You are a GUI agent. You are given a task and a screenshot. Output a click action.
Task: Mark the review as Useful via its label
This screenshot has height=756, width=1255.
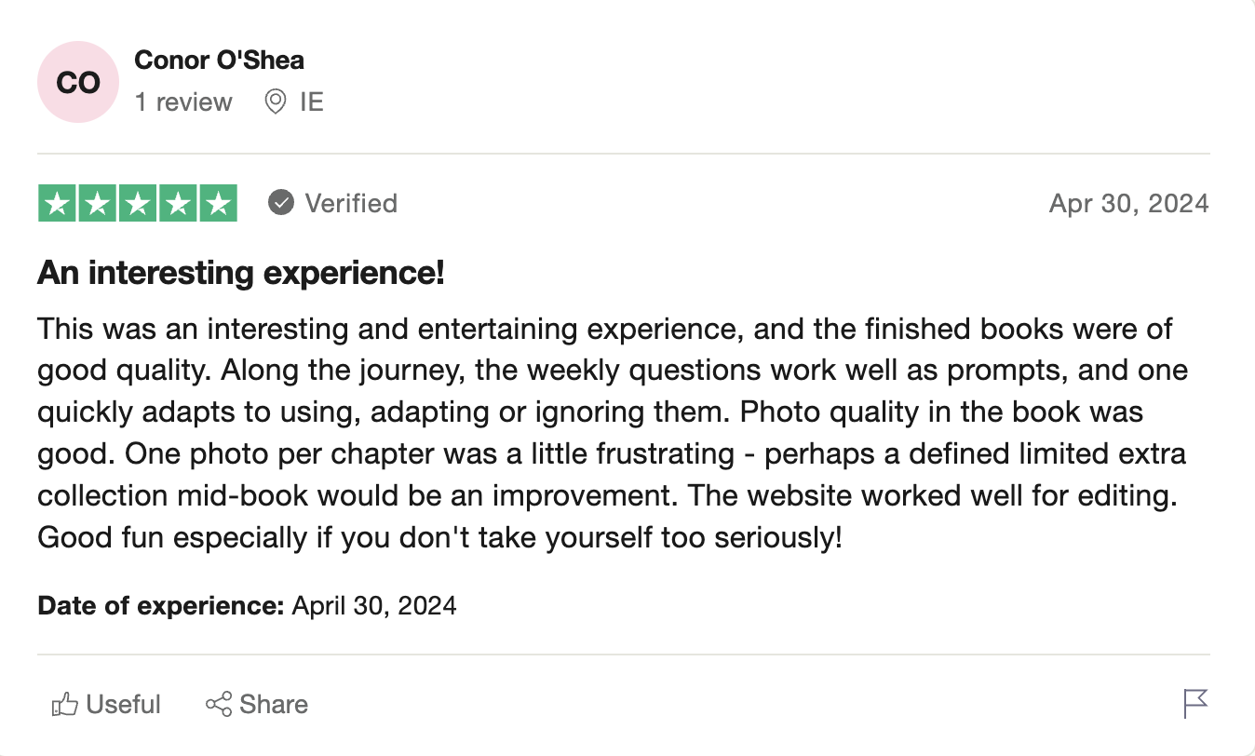coord(123,705)
